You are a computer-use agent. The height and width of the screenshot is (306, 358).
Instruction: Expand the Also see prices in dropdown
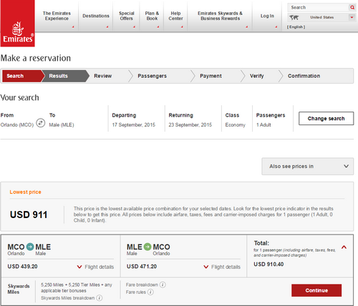(308, 167)
